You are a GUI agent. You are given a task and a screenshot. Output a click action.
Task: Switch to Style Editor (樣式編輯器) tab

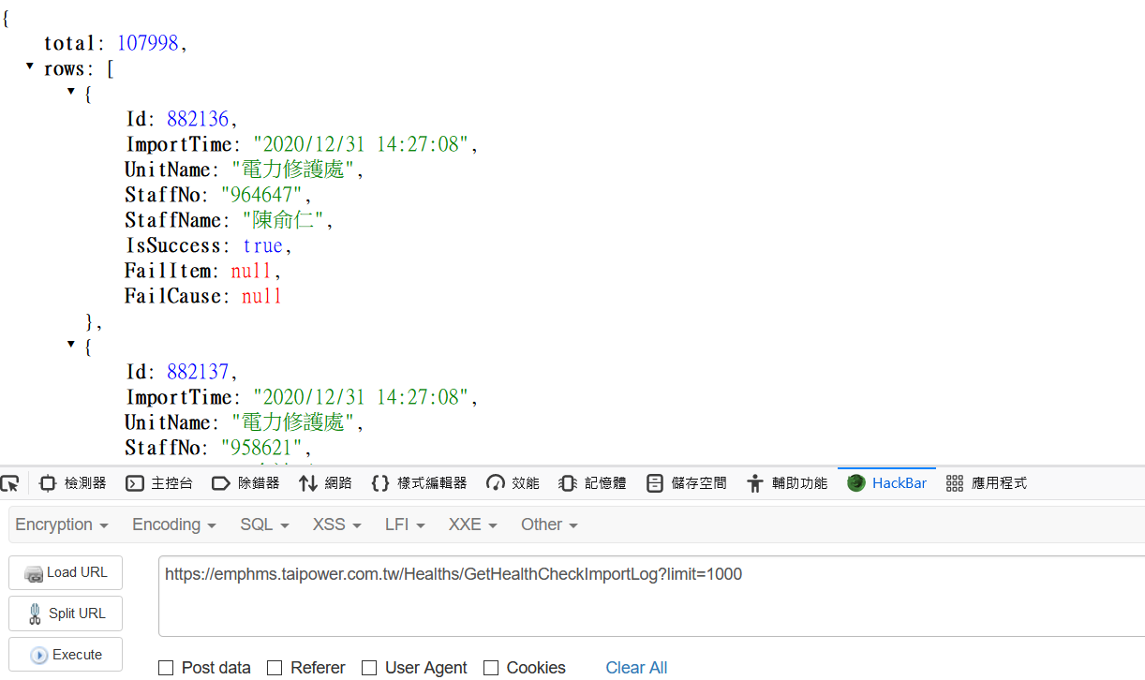coord(419,483)
